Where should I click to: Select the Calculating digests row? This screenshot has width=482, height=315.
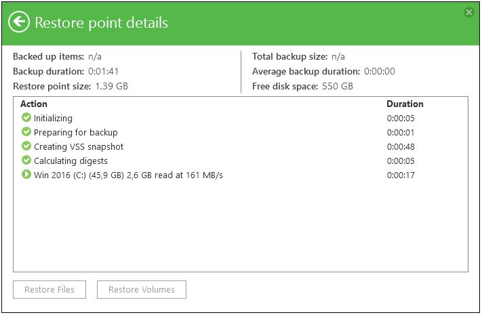[x=241, y=161]
